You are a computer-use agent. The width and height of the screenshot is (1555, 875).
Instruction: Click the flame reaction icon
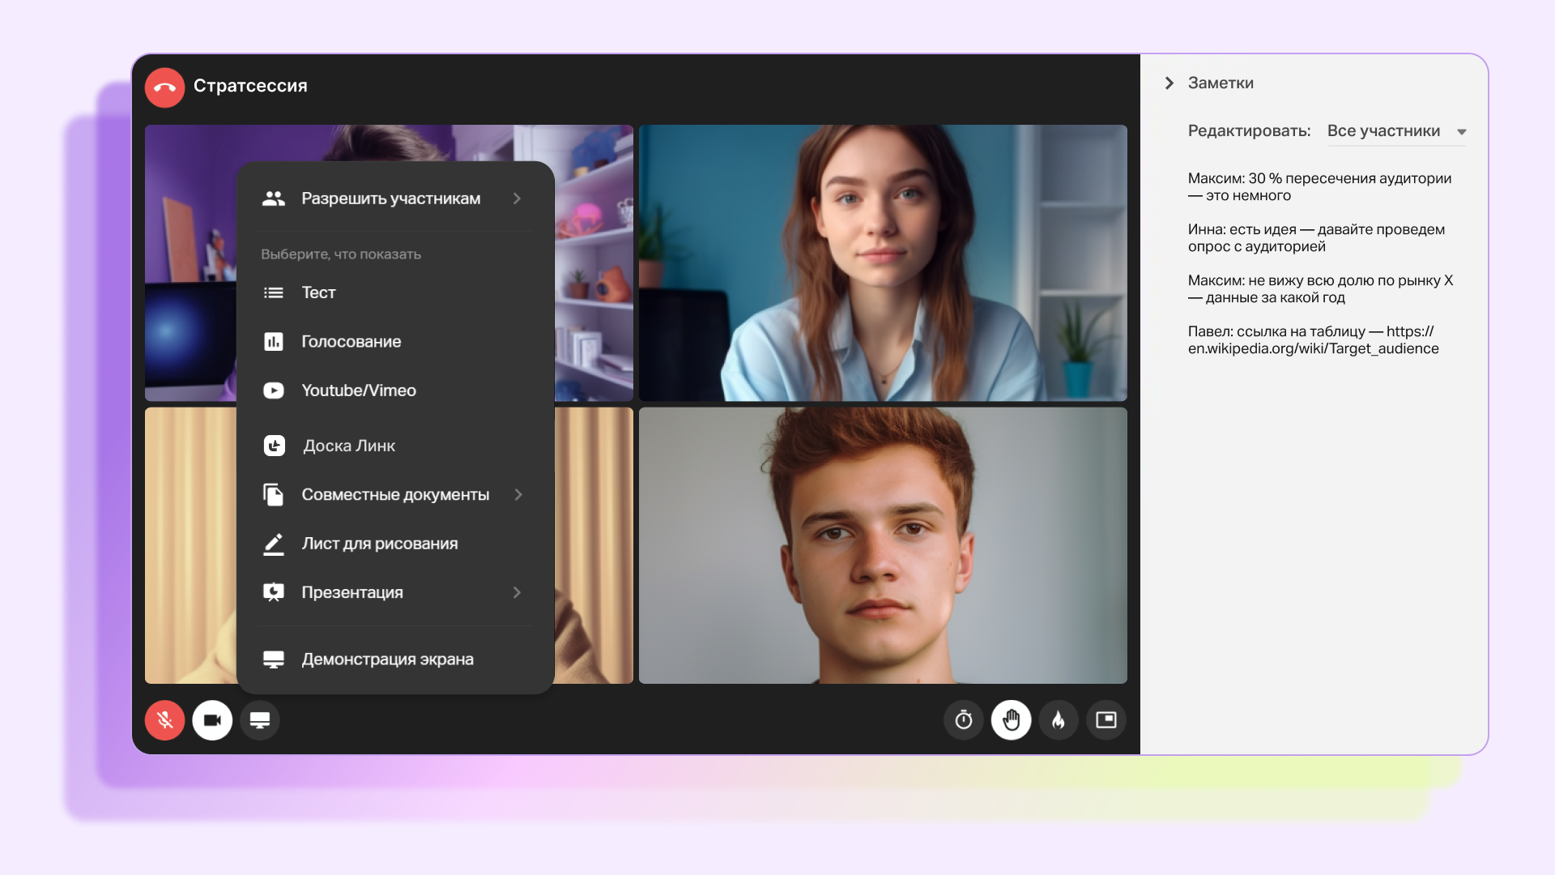(1059, 719)
